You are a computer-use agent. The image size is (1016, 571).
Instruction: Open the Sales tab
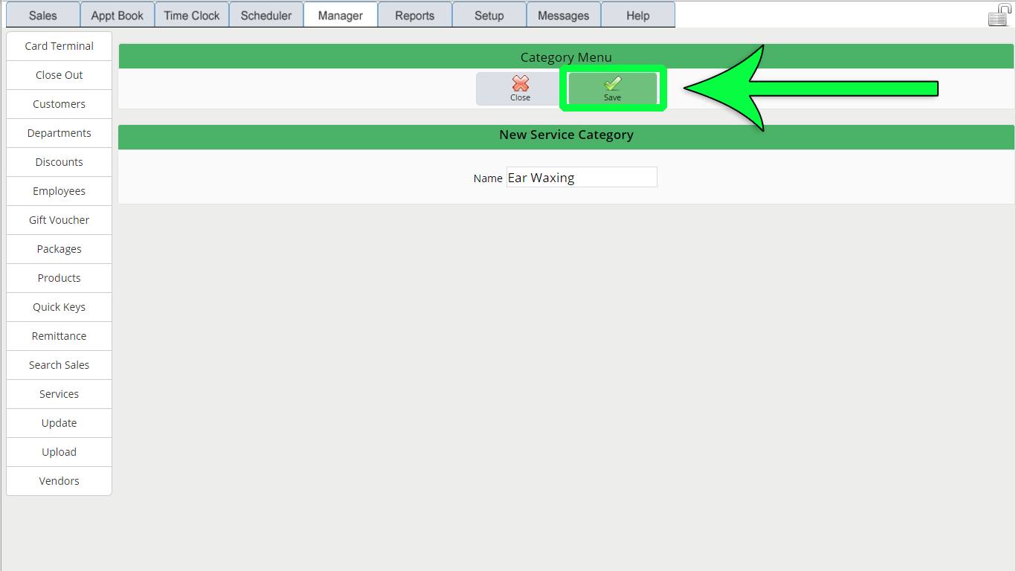tap(43, 15)
